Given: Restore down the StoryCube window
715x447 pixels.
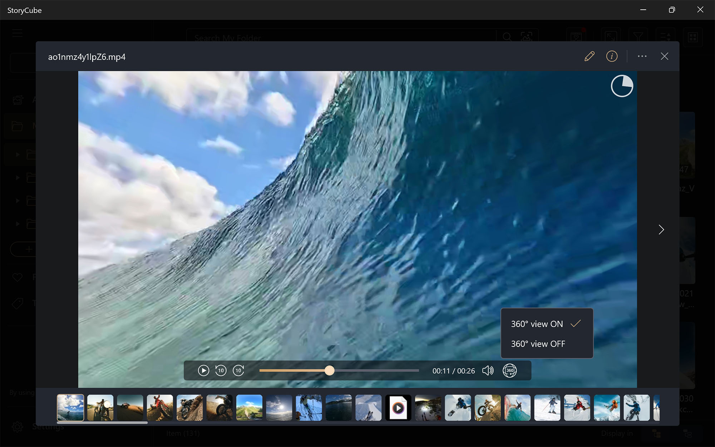Looking at the screenshot, I should point(672,10).
